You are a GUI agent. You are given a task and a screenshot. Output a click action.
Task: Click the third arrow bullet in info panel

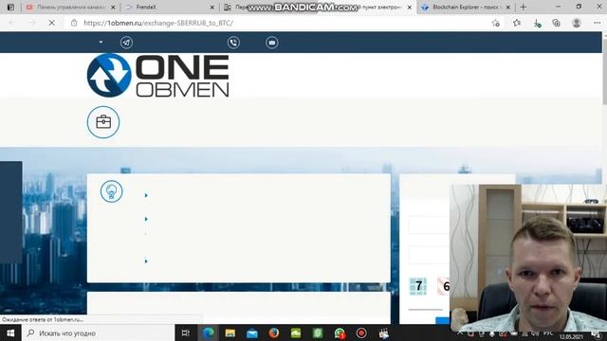pos(146,261)
